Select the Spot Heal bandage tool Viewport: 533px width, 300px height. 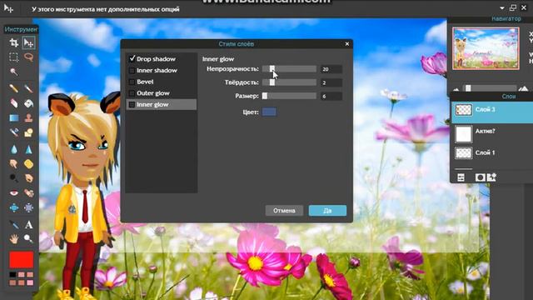(x=28, y=192)
